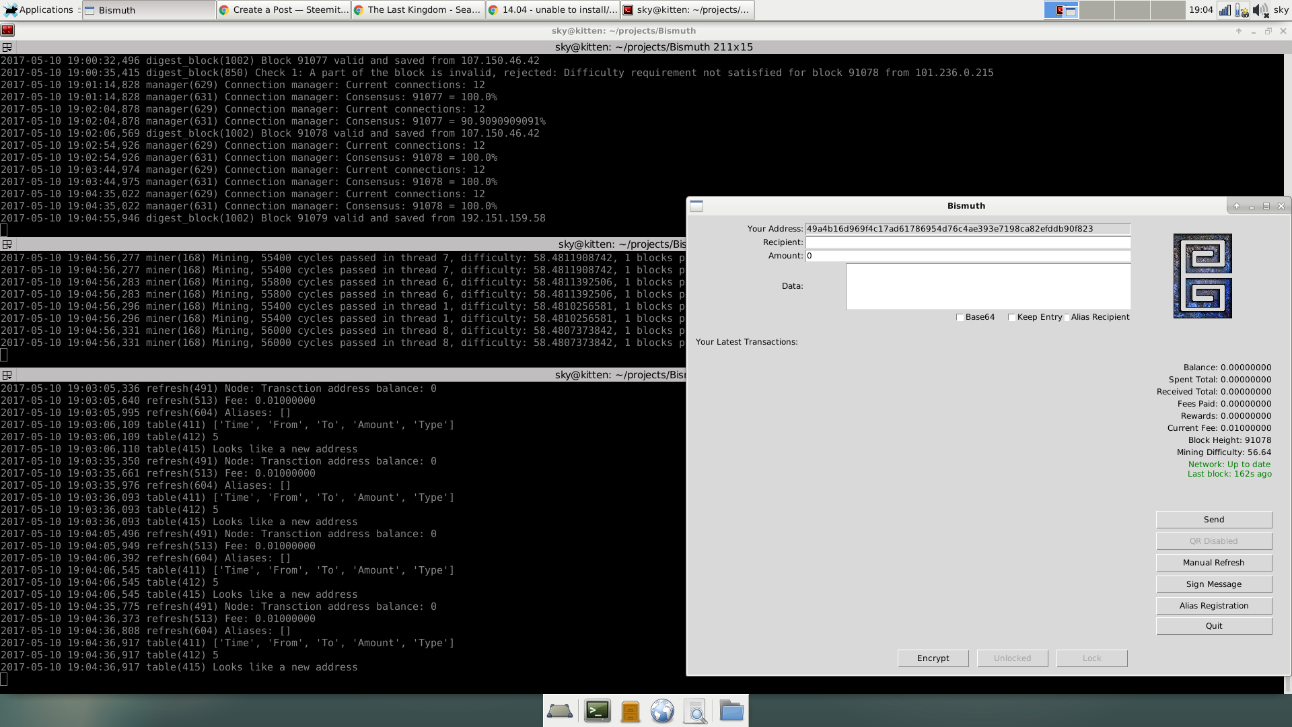The height and width of the screenshot is (727, 1292).
Task: Open the miner terminal pane menu icon
Action: click(7, 244)
